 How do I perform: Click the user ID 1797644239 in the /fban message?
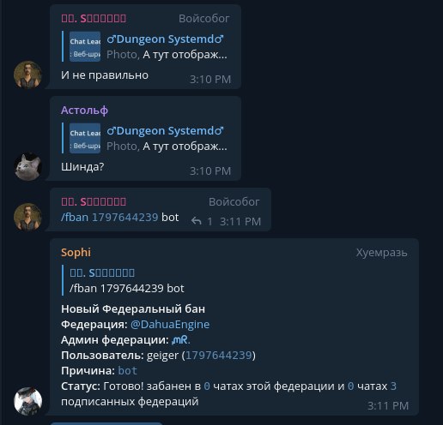[x=124, y=218]
